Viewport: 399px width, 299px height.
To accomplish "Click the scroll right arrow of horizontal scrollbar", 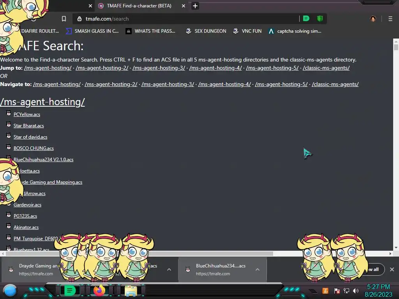I will (390, 253).
